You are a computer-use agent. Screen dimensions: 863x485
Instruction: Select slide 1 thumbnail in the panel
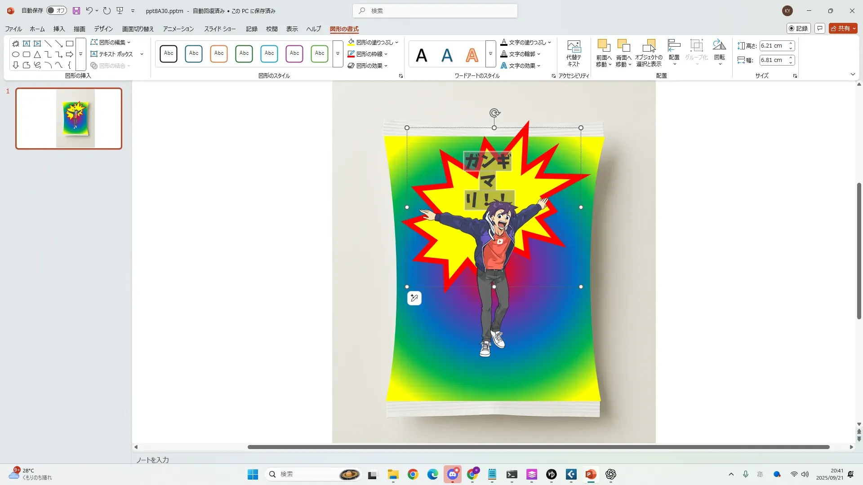(x=69, y=119)
